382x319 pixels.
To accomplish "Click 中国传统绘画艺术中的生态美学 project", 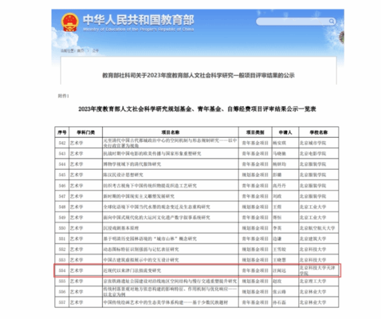I will pyautogui.click(x=165, y=302).
